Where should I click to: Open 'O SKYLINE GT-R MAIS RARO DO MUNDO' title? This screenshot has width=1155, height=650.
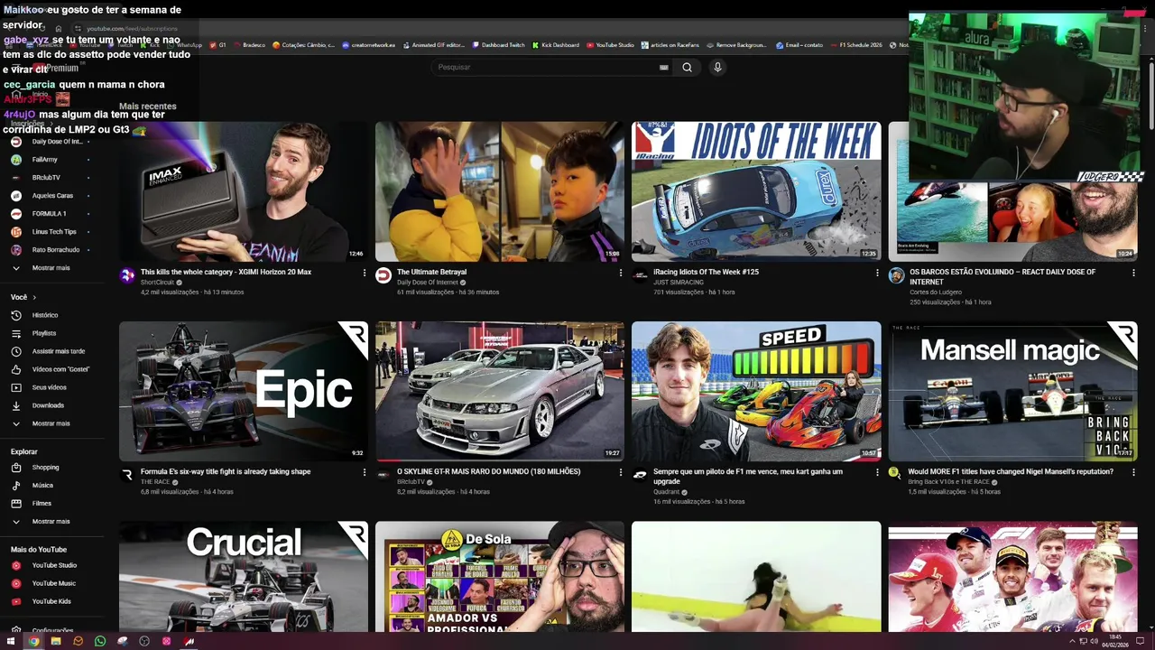click(488, 471)
